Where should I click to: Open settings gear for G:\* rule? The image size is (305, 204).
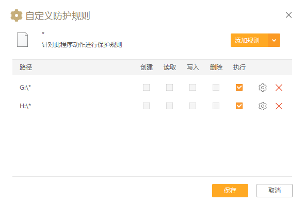(x=262, y=88)
